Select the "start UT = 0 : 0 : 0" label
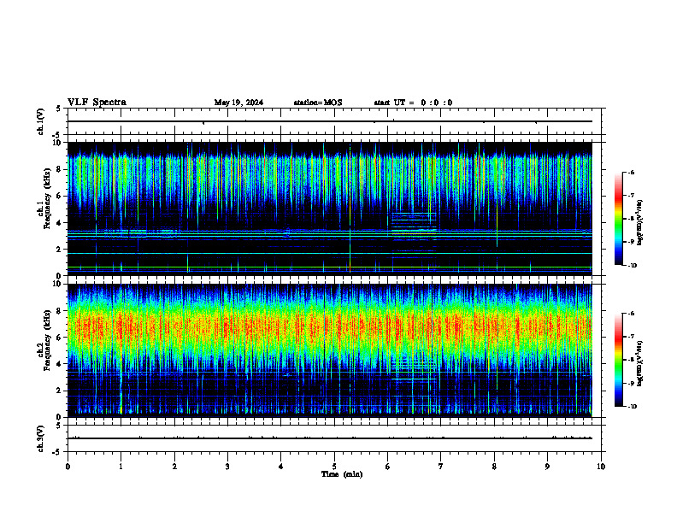Viewport: 677px width, 523px height. coord(413,103)
